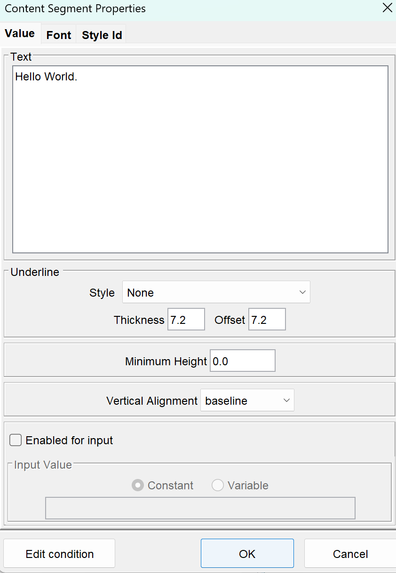Screen dimensions: 396x573
Task: Open the Style Id tab
Action: pyautogui.click(x=102, y=35)
